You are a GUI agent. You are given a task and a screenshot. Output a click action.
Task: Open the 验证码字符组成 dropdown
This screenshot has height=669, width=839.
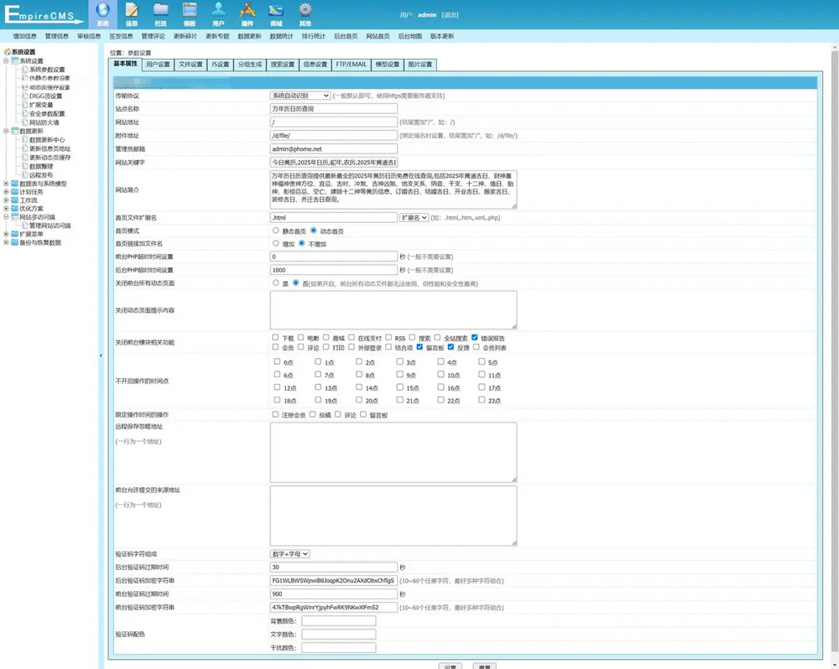(x=289, y=554)
